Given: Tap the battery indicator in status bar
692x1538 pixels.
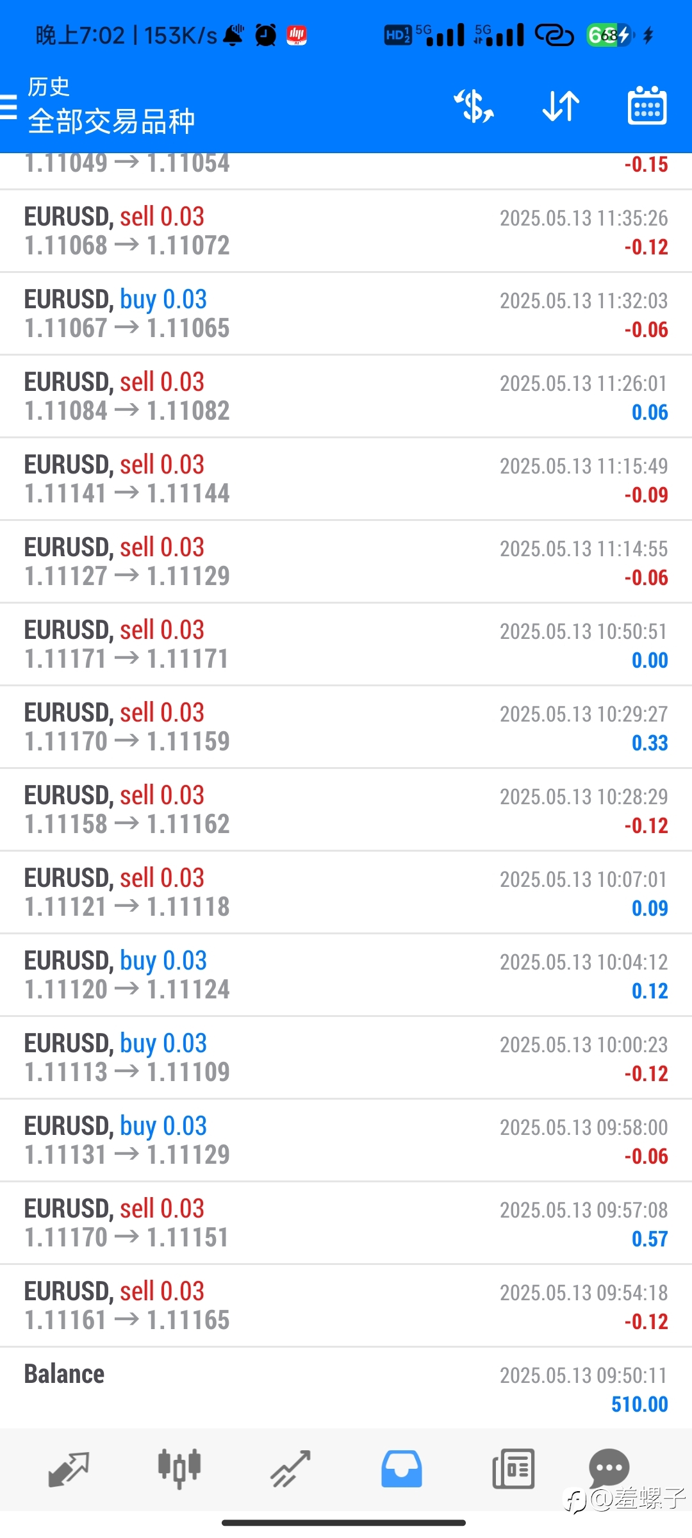Looking at the screenshot, I should [x=609, y=35].
